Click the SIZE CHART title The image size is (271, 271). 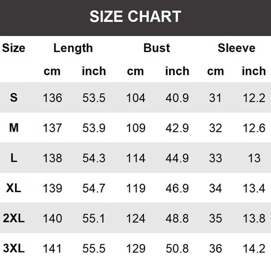click(135, 17)
